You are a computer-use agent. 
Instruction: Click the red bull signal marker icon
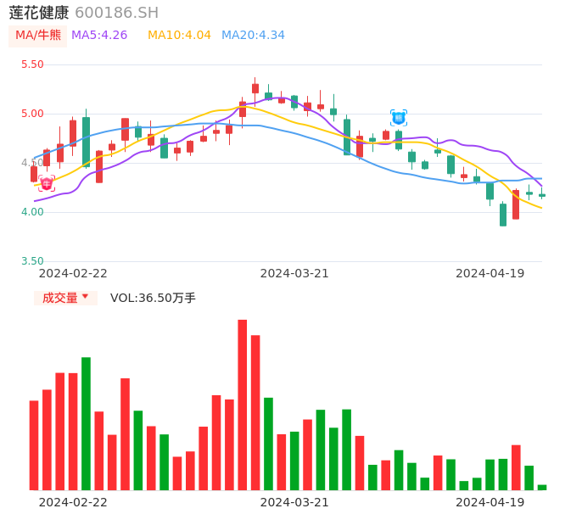pos(47,184)
